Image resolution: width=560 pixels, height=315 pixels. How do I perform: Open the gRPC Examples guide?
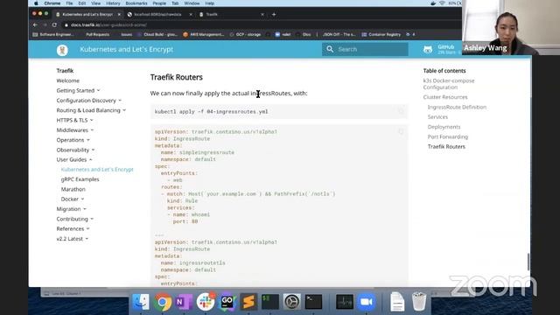point(80,179)
